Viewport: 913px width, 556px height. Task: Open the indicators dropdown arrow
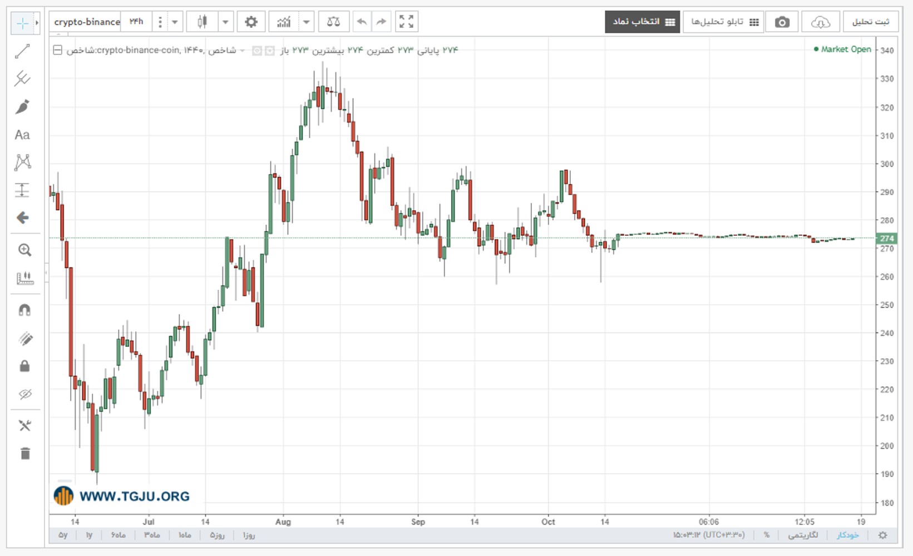[x=306, y=22]
